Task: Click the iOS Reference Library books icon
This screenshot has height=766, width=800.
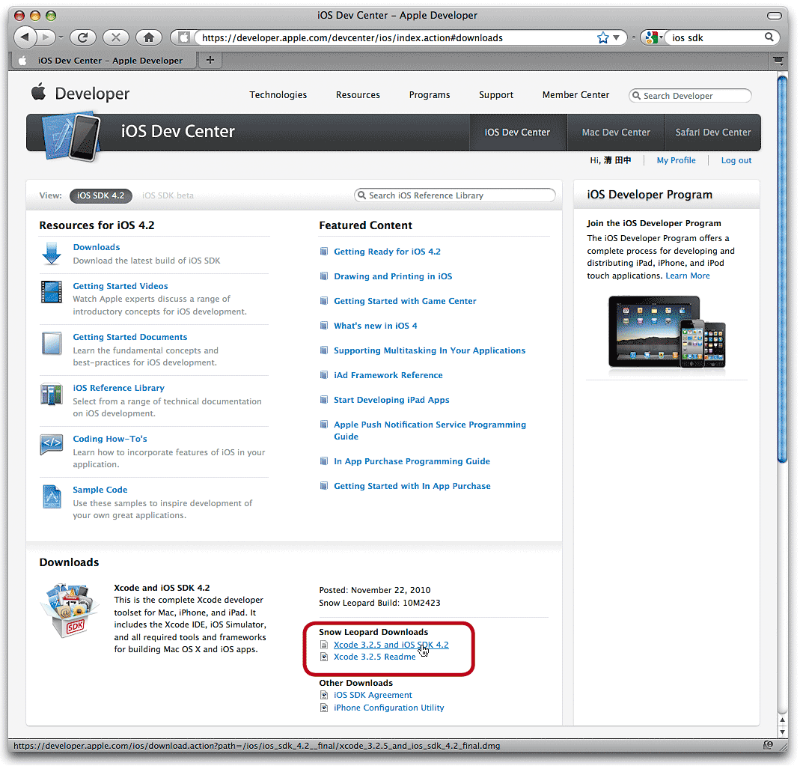Action: 52,394
